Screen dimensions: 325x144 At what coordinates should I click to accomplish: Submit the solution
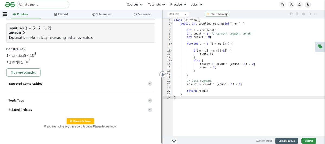tap(309, 141)
